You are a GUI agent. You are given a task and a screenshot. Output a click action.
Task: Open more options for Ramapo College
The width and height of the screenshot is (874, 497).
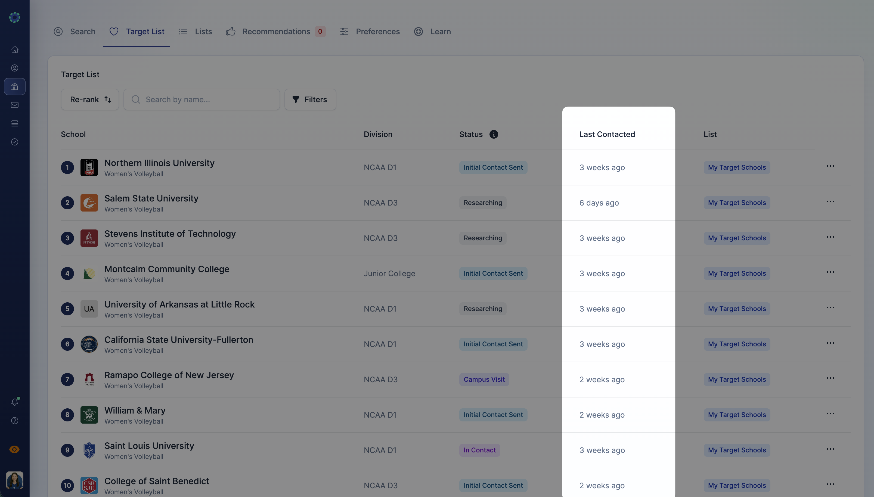pyautogui.click(x=830, y=378)
